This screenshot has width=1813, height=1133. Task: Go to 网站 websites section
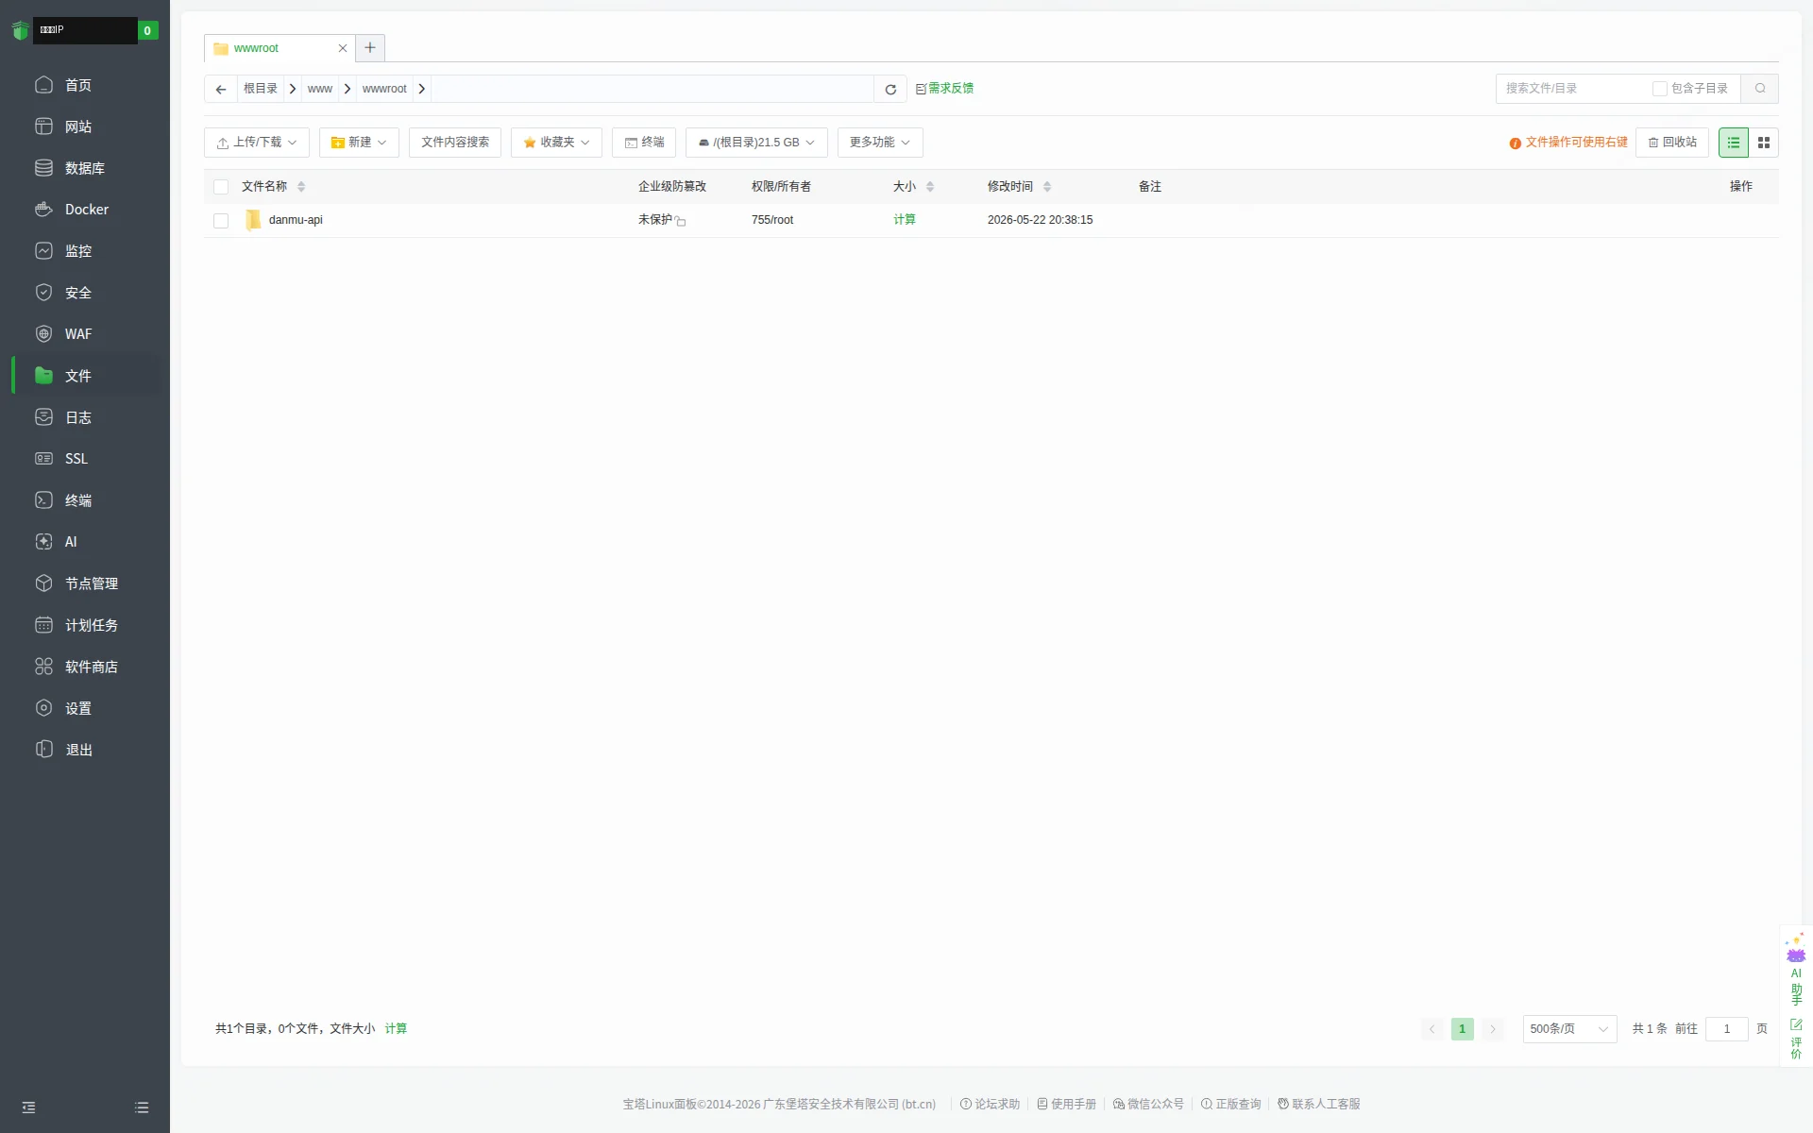(x=77, y=127)
